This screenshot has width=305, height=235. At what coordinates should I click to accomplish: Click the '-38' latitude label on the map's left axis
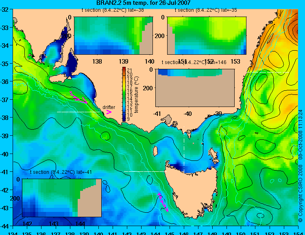click(4, 117)
